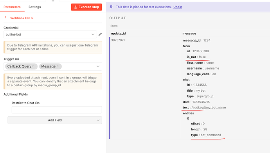Screen dimensions: 270x153
Task: Click the 39757971 update_id value
Action: pos(118,40)
